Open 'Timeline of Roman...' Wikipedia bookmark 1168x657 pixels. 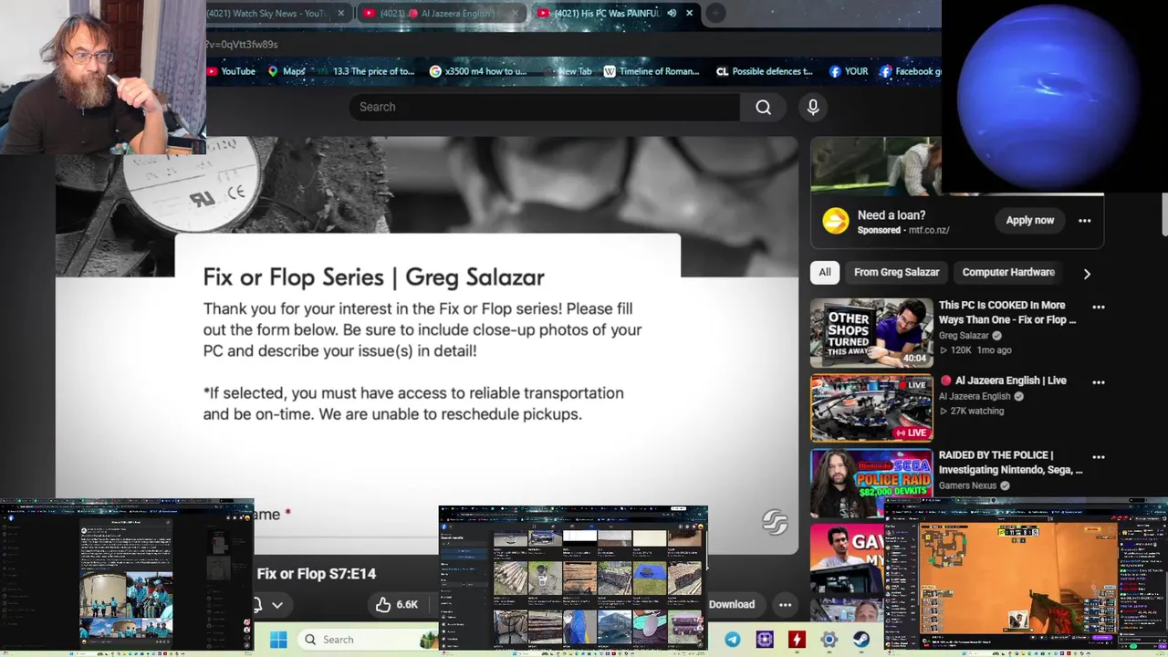coord(652,71)
